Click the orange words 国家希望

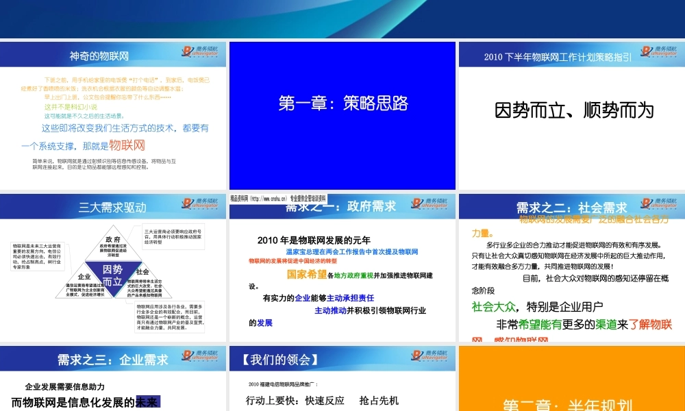307,274
